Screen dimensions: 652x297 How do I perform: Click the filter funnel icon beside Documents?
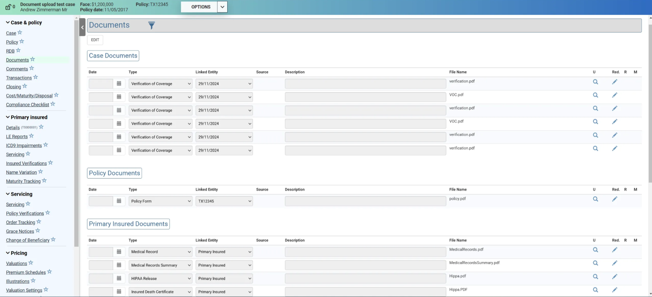151,25
